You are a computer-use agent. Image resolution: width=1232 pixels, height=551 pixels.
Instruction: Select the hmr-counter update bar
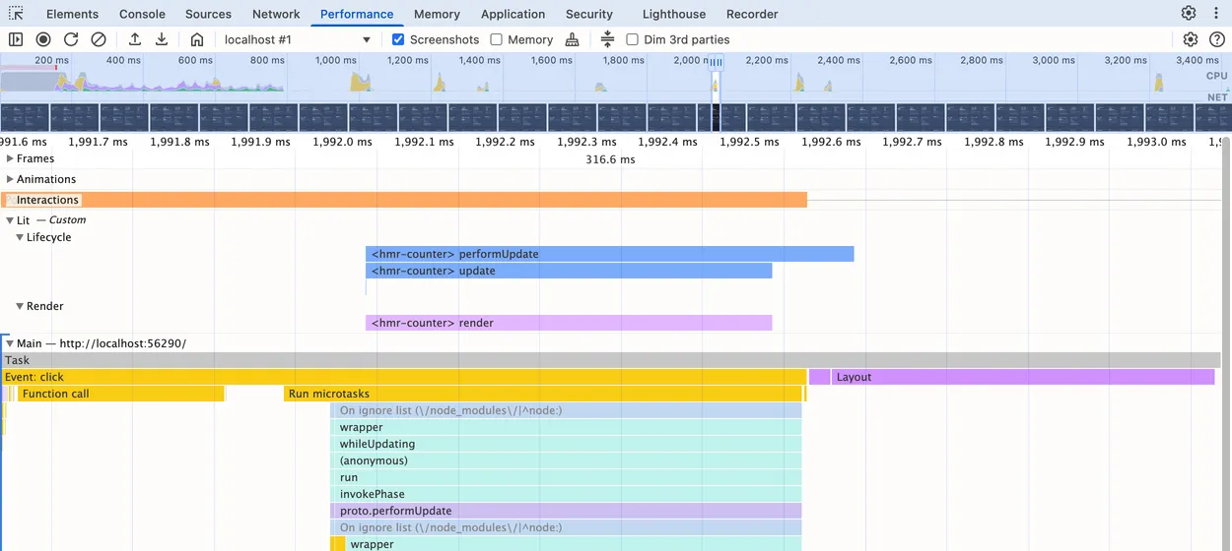(x=569, y=271)
